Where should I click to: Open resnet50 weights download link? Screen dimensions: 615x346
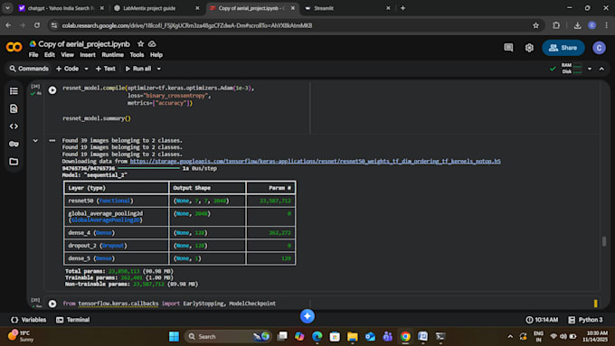(x=316, y=161)
